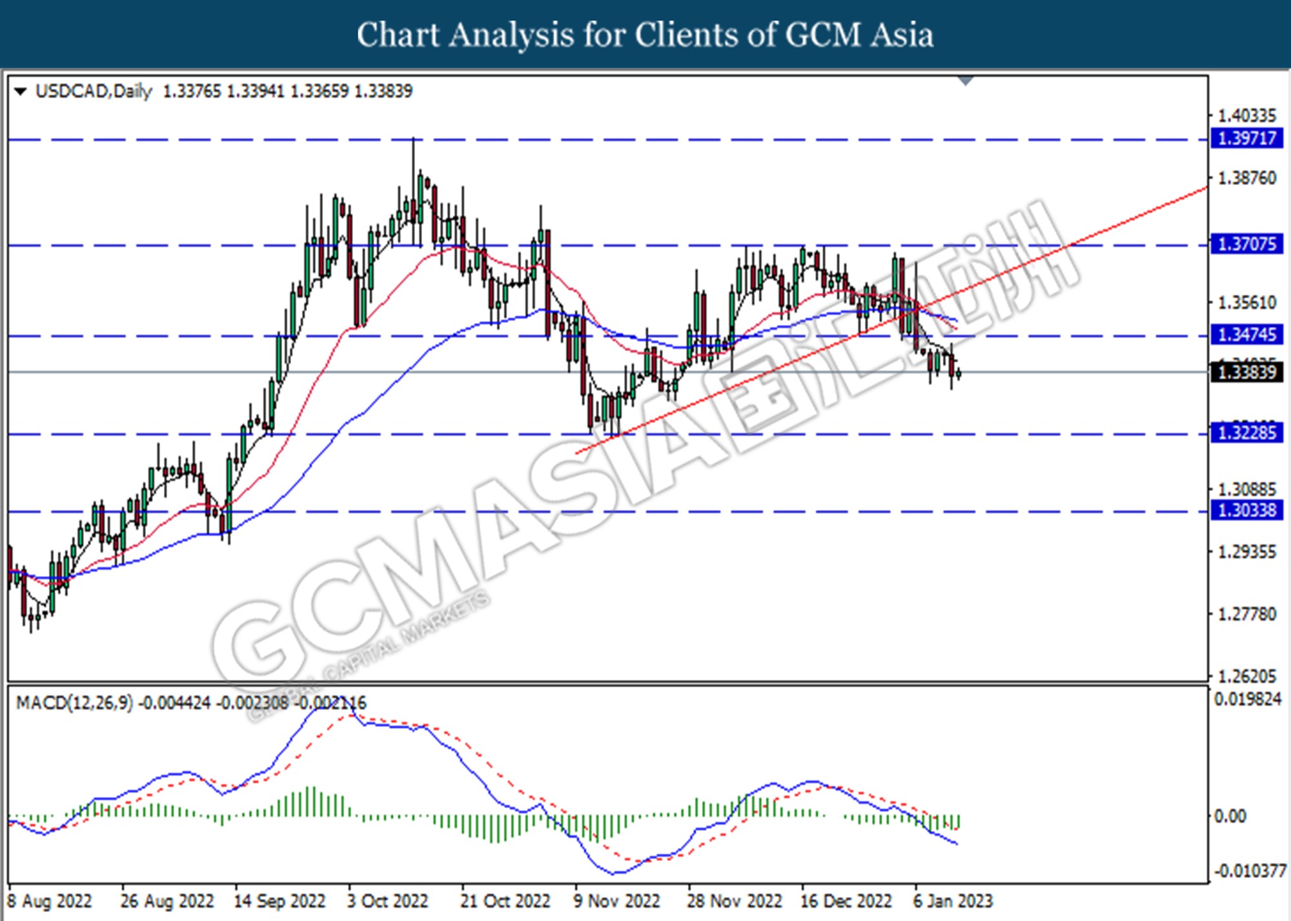Click the 1.38760 price scale value
Screen dimensions: 1291x921
pos(1246,178)
